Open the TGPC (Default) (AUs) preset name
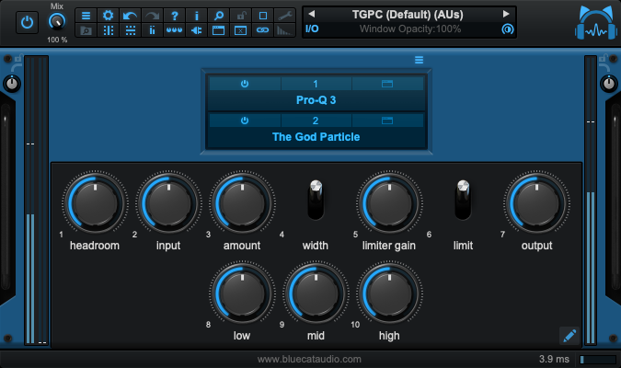This screenshot has height=368, width=621. [x=408, y=15]
